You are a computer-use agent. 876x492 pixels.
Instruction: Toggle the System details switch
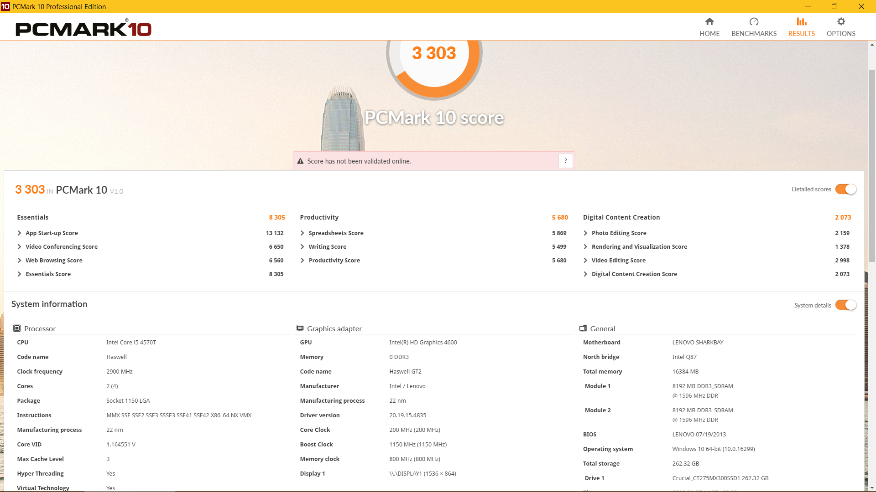coord(846,305)
